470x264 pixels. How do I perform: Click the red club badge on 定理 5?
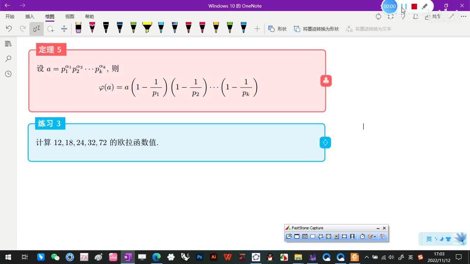point(326,81)
